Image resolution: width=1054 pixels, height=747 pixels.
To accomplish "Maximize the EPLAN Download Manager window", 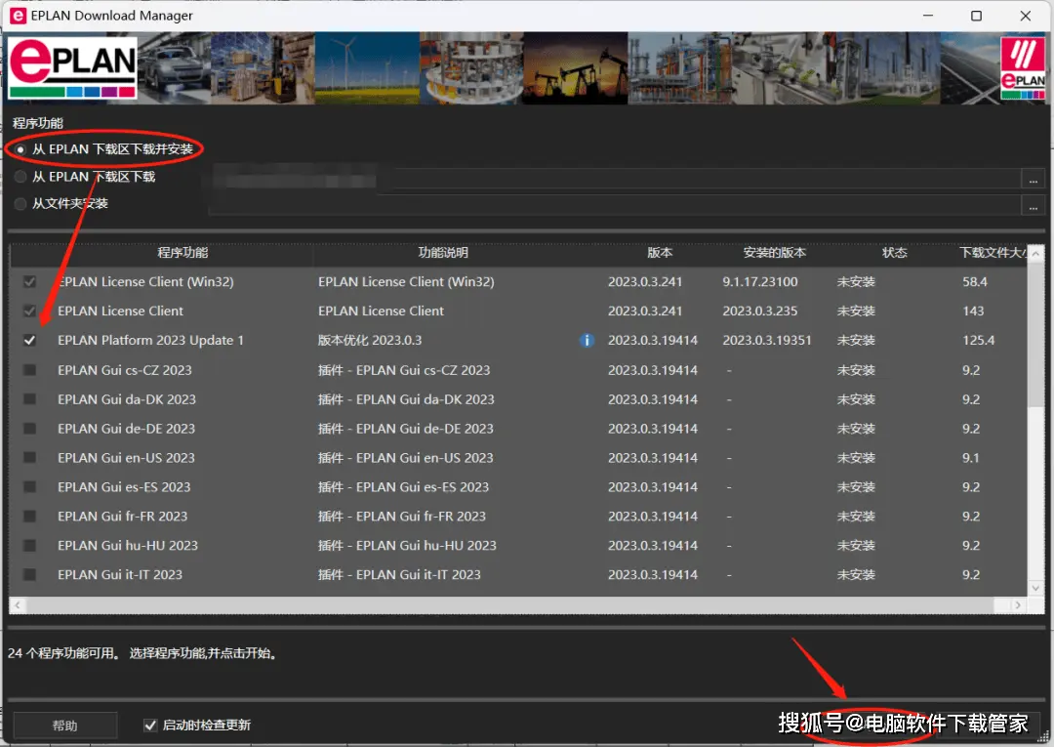I will [977, 16].
